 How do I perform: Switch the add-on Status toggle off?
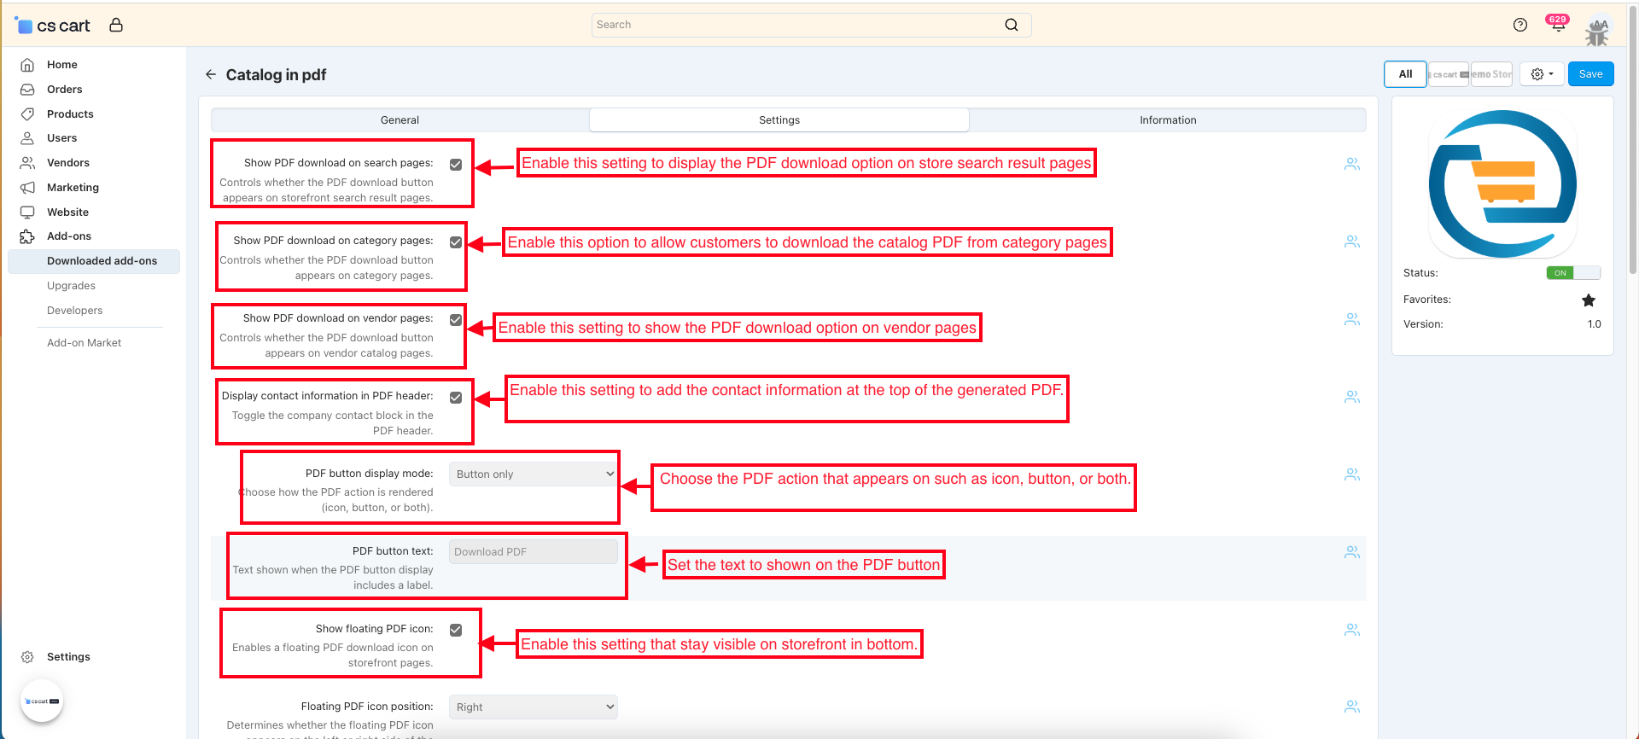tap(1573, 273)
